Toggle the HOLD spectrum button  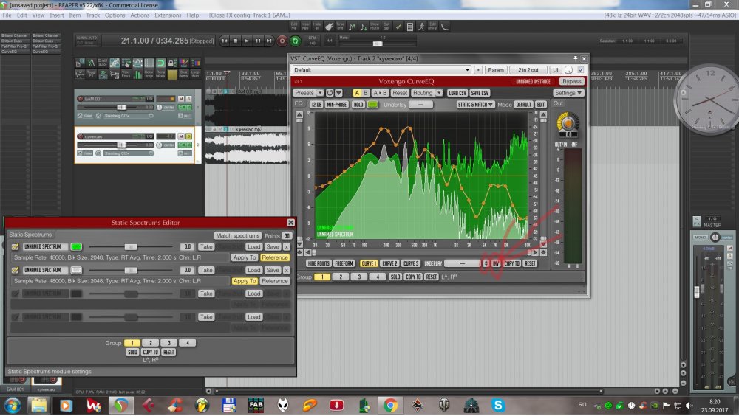point(358,105)
